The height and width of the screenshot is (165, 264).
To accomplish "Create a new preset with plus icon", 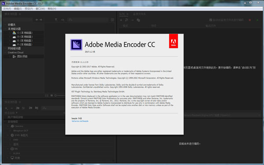I will coord(6,108).
